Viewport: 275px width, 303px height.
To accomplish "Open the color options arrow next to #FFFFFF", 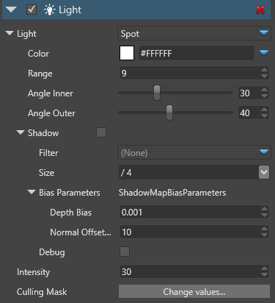I will point(264,53).
